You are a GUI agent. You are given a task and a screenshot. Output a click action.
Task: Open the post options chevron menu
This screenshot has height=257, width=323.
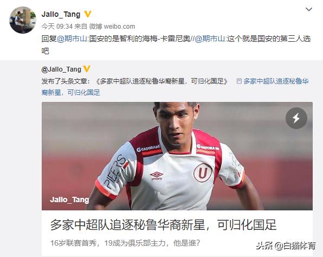point(308,9)
